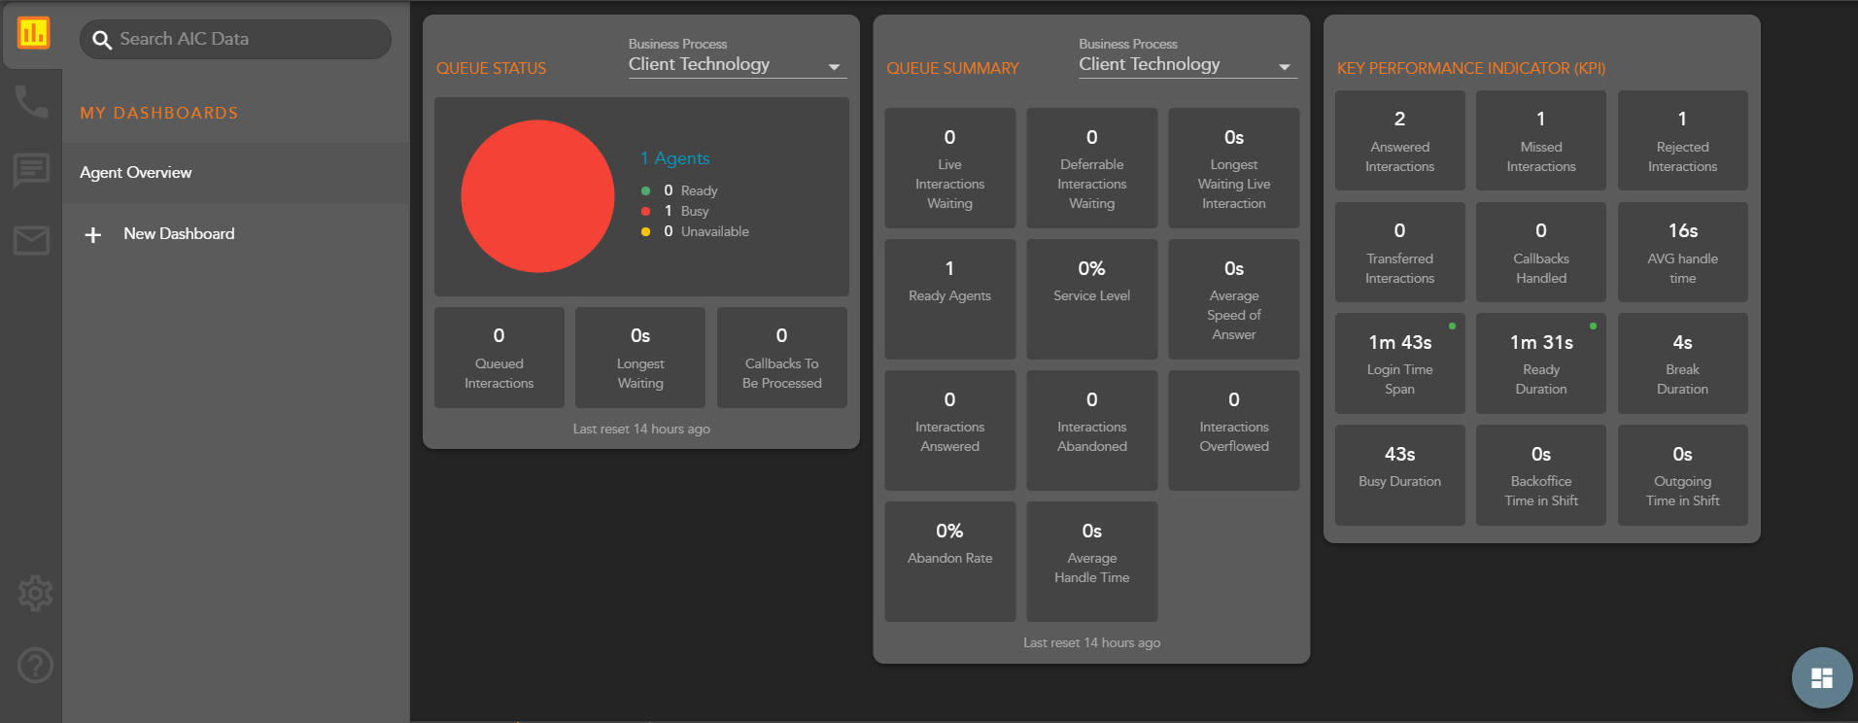This screenshot has height=723, width=1858.
Task: Open the dashboards bar-chart icon in sidebar
Action: (33, 34)
